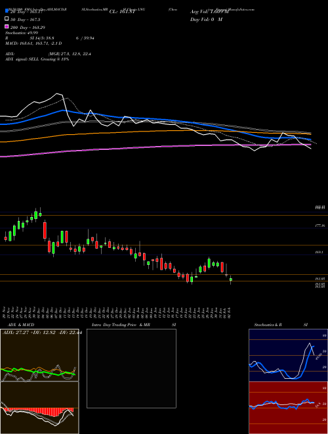
Task: Click the ADX green line panel
Action: (39, 355)
